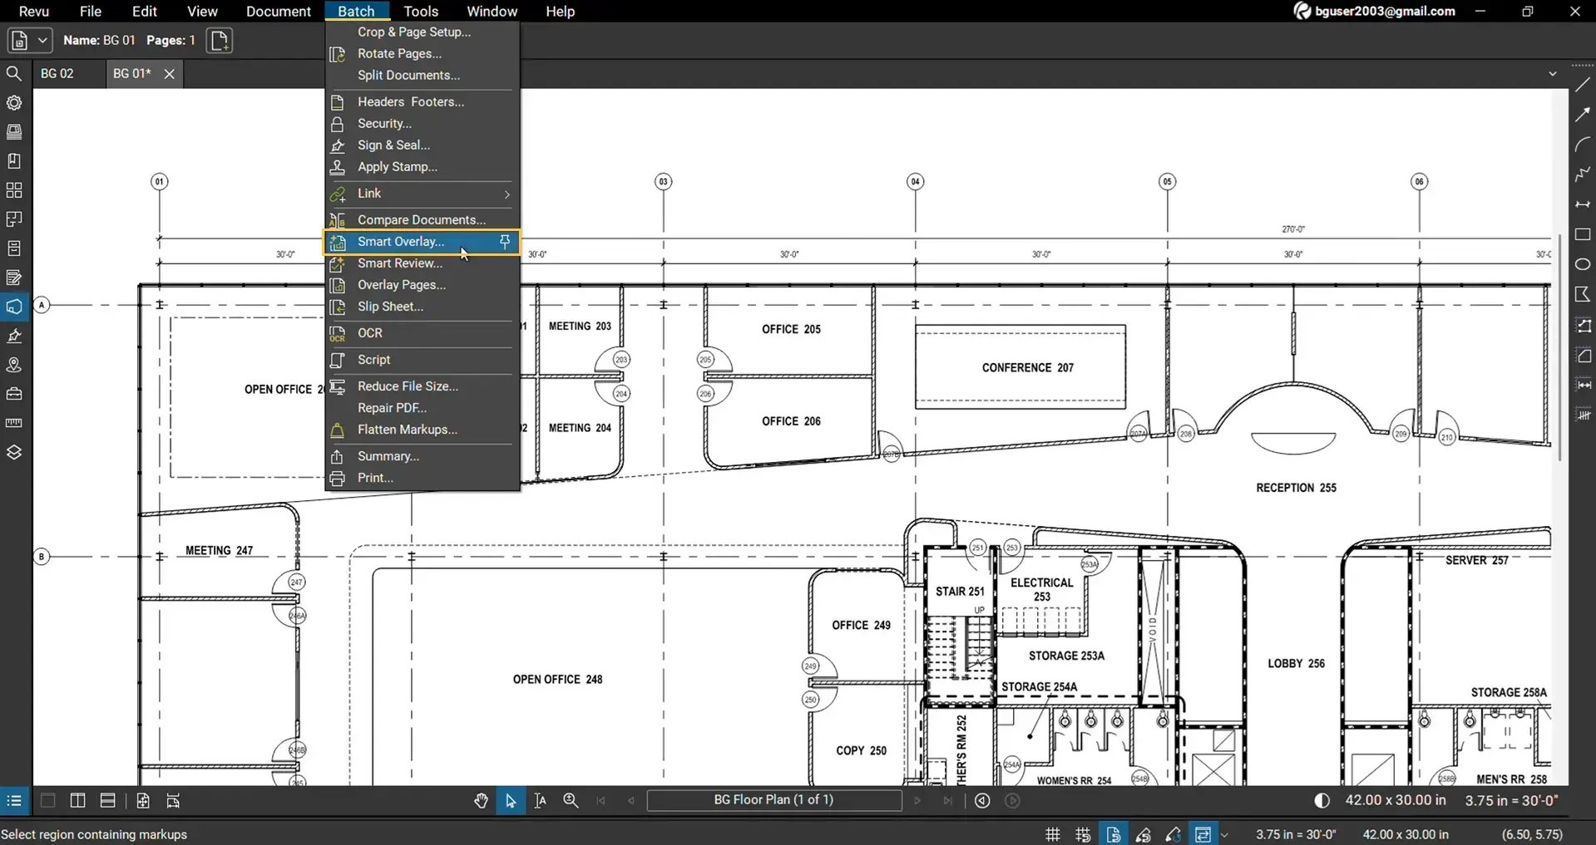Open the File Access cabinet panel icon

pyautogui.click(x=14, y=248)
